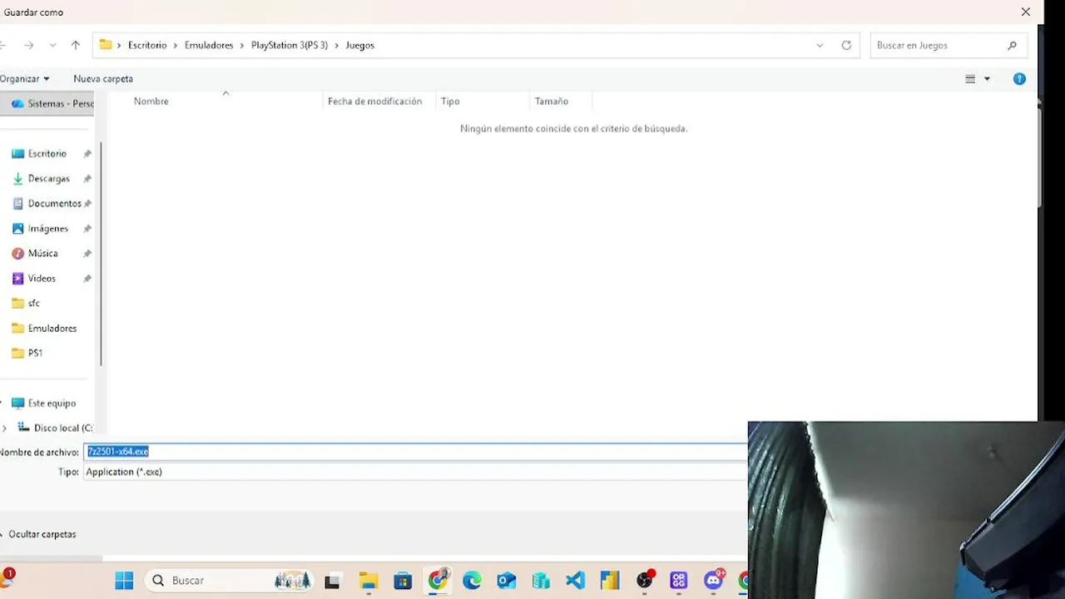The height and width of the screenshot is (599, 1065).
Task: Open Outlook from the taskbar
Action: pyautogui.click(x=506, y=581)
